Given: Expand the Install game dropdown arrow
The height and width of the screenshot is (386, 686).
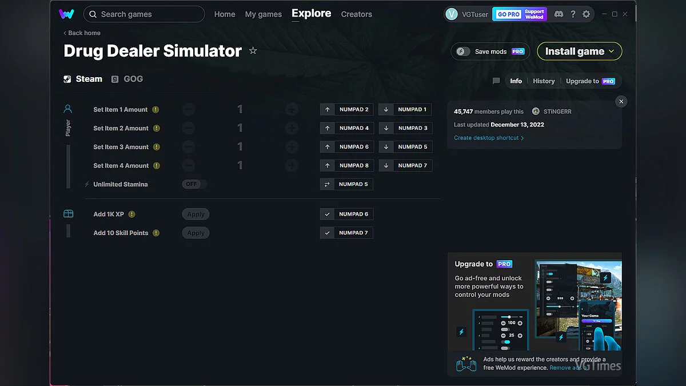Looking at the screenshot, I should pyautogui.click(x=612, y=51).
